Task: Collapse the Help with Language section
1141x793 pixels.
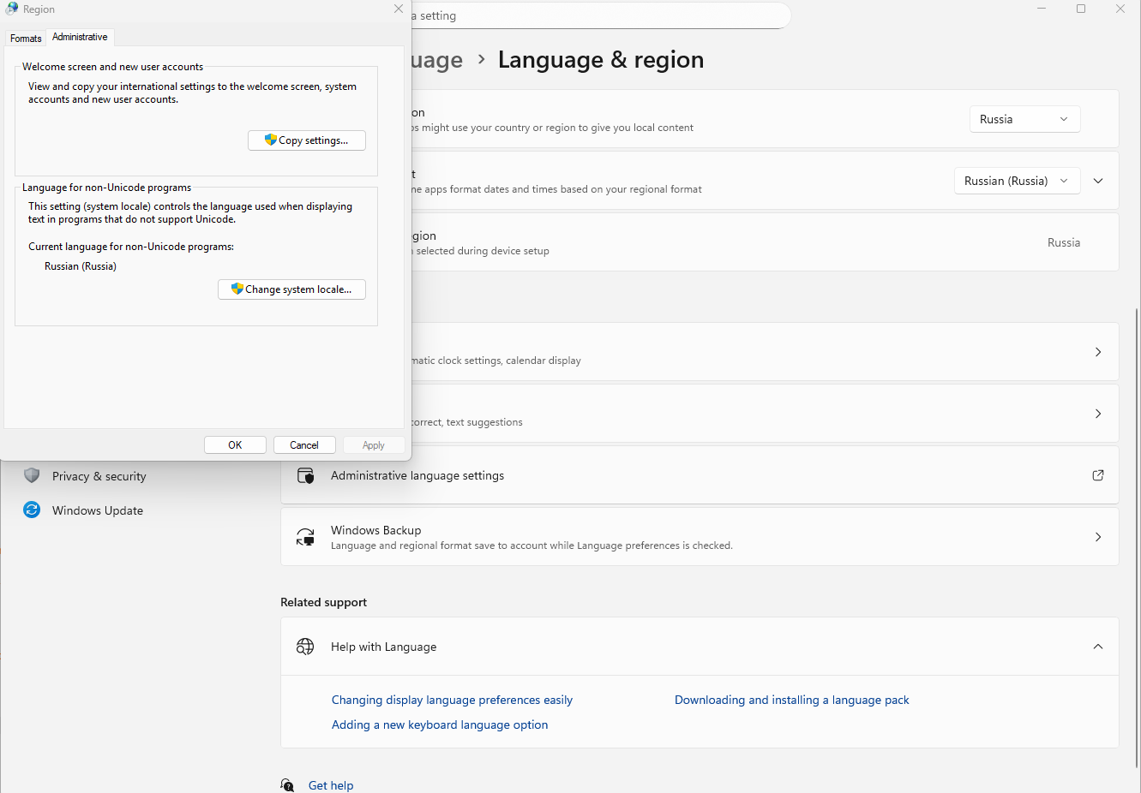Action: pyautogui.click(x=1097, y=647)
